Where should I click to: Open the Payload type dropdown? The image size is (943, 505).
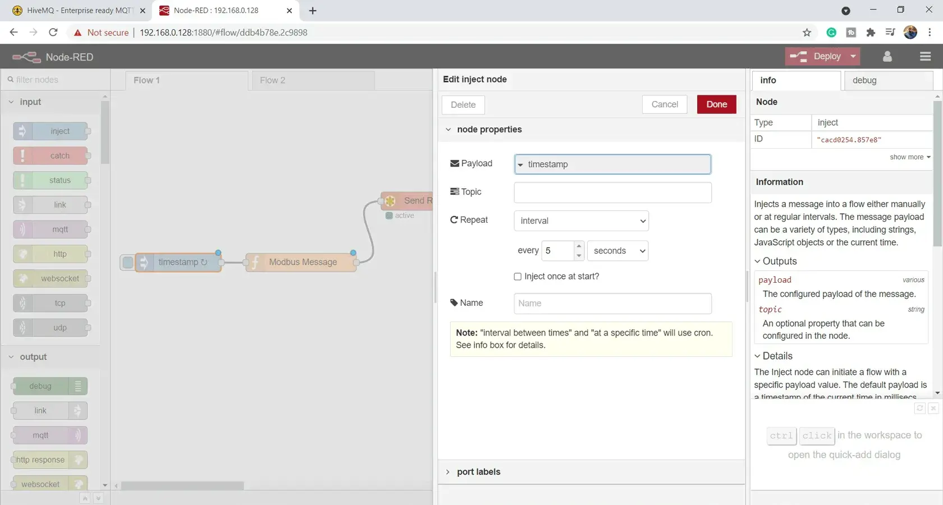pos(520,164)
